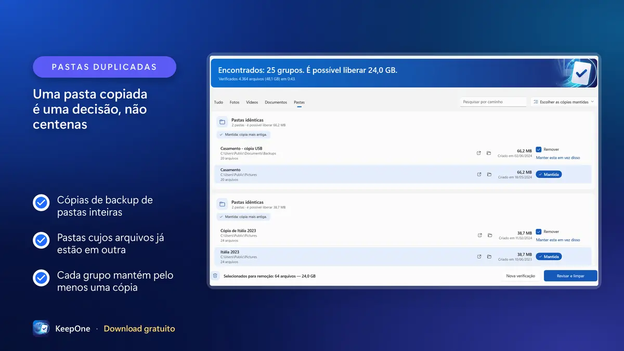Click Criado em 02/06/2024 date
Image resolution: width=624 pixels, height=351 pixels.
point(515,156)
